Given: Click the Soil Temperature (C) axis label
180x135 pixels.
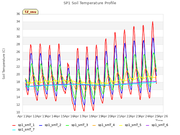Looking at the screenshot, I should tap(4, 64).
